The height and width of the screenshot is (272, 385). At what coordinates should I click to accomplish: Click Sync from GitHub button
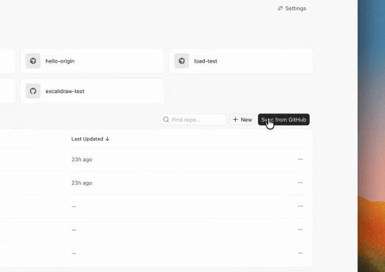click(x=283, y=120)
